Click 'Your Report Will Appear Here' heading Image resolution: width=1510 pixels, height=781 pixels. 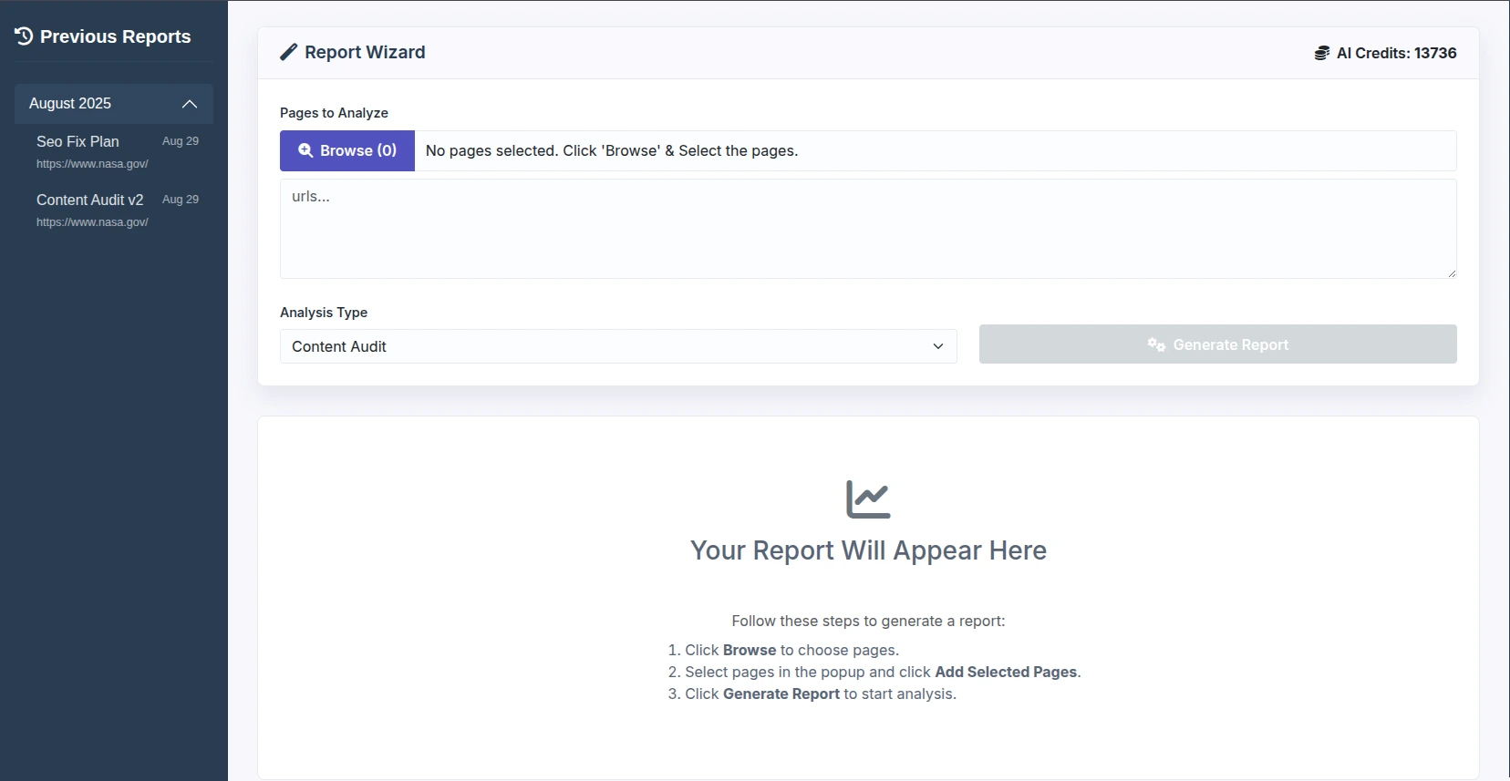pos(868,550)
